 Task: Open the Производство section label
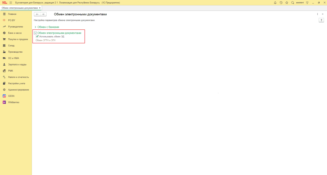(15, 52)
